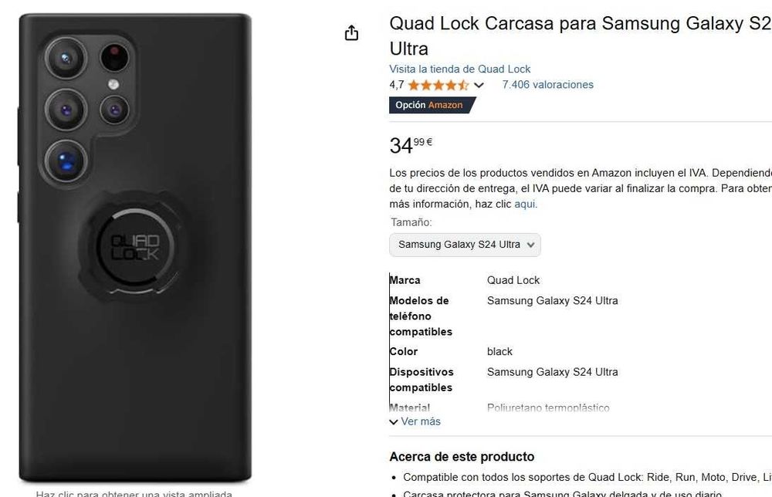Click the product title Quad Lock Carcasa
Screen dimensions: 772x497
click(580, 36)
